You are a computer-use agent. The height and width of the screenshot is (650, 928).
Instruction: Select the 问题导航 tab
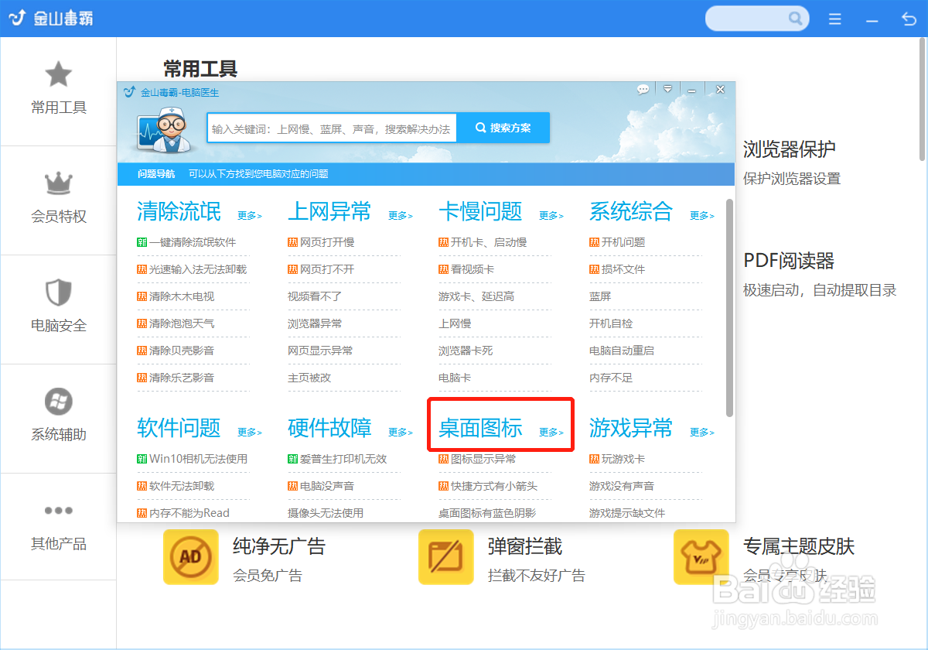[156, 174]
